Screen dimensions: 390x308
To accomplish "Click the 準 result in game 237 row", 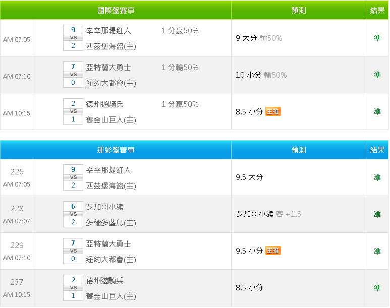I will point(377,288).
